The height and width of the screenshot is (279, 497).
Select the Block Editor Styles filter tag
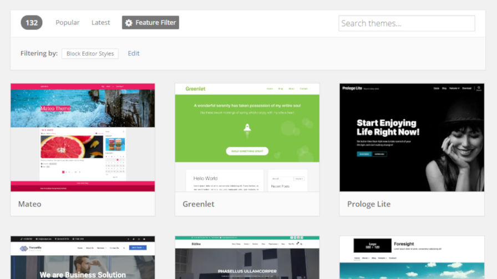[x=90, y=54]
